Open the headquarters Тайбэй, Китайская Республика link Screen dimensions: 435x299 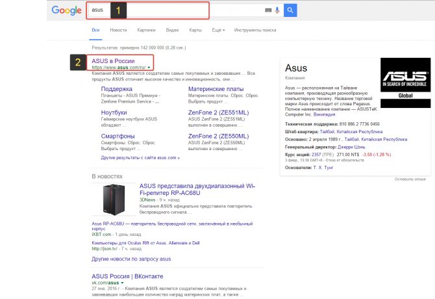click(351, 131)
